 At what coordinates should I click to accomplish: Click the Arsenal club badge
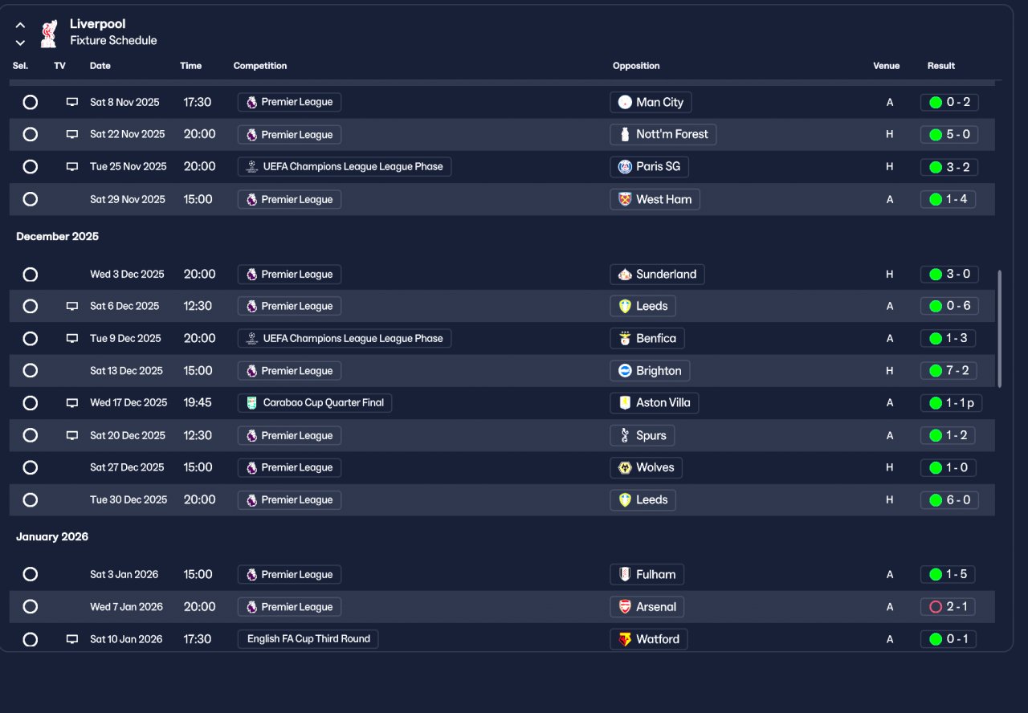(x=625, y=607)
